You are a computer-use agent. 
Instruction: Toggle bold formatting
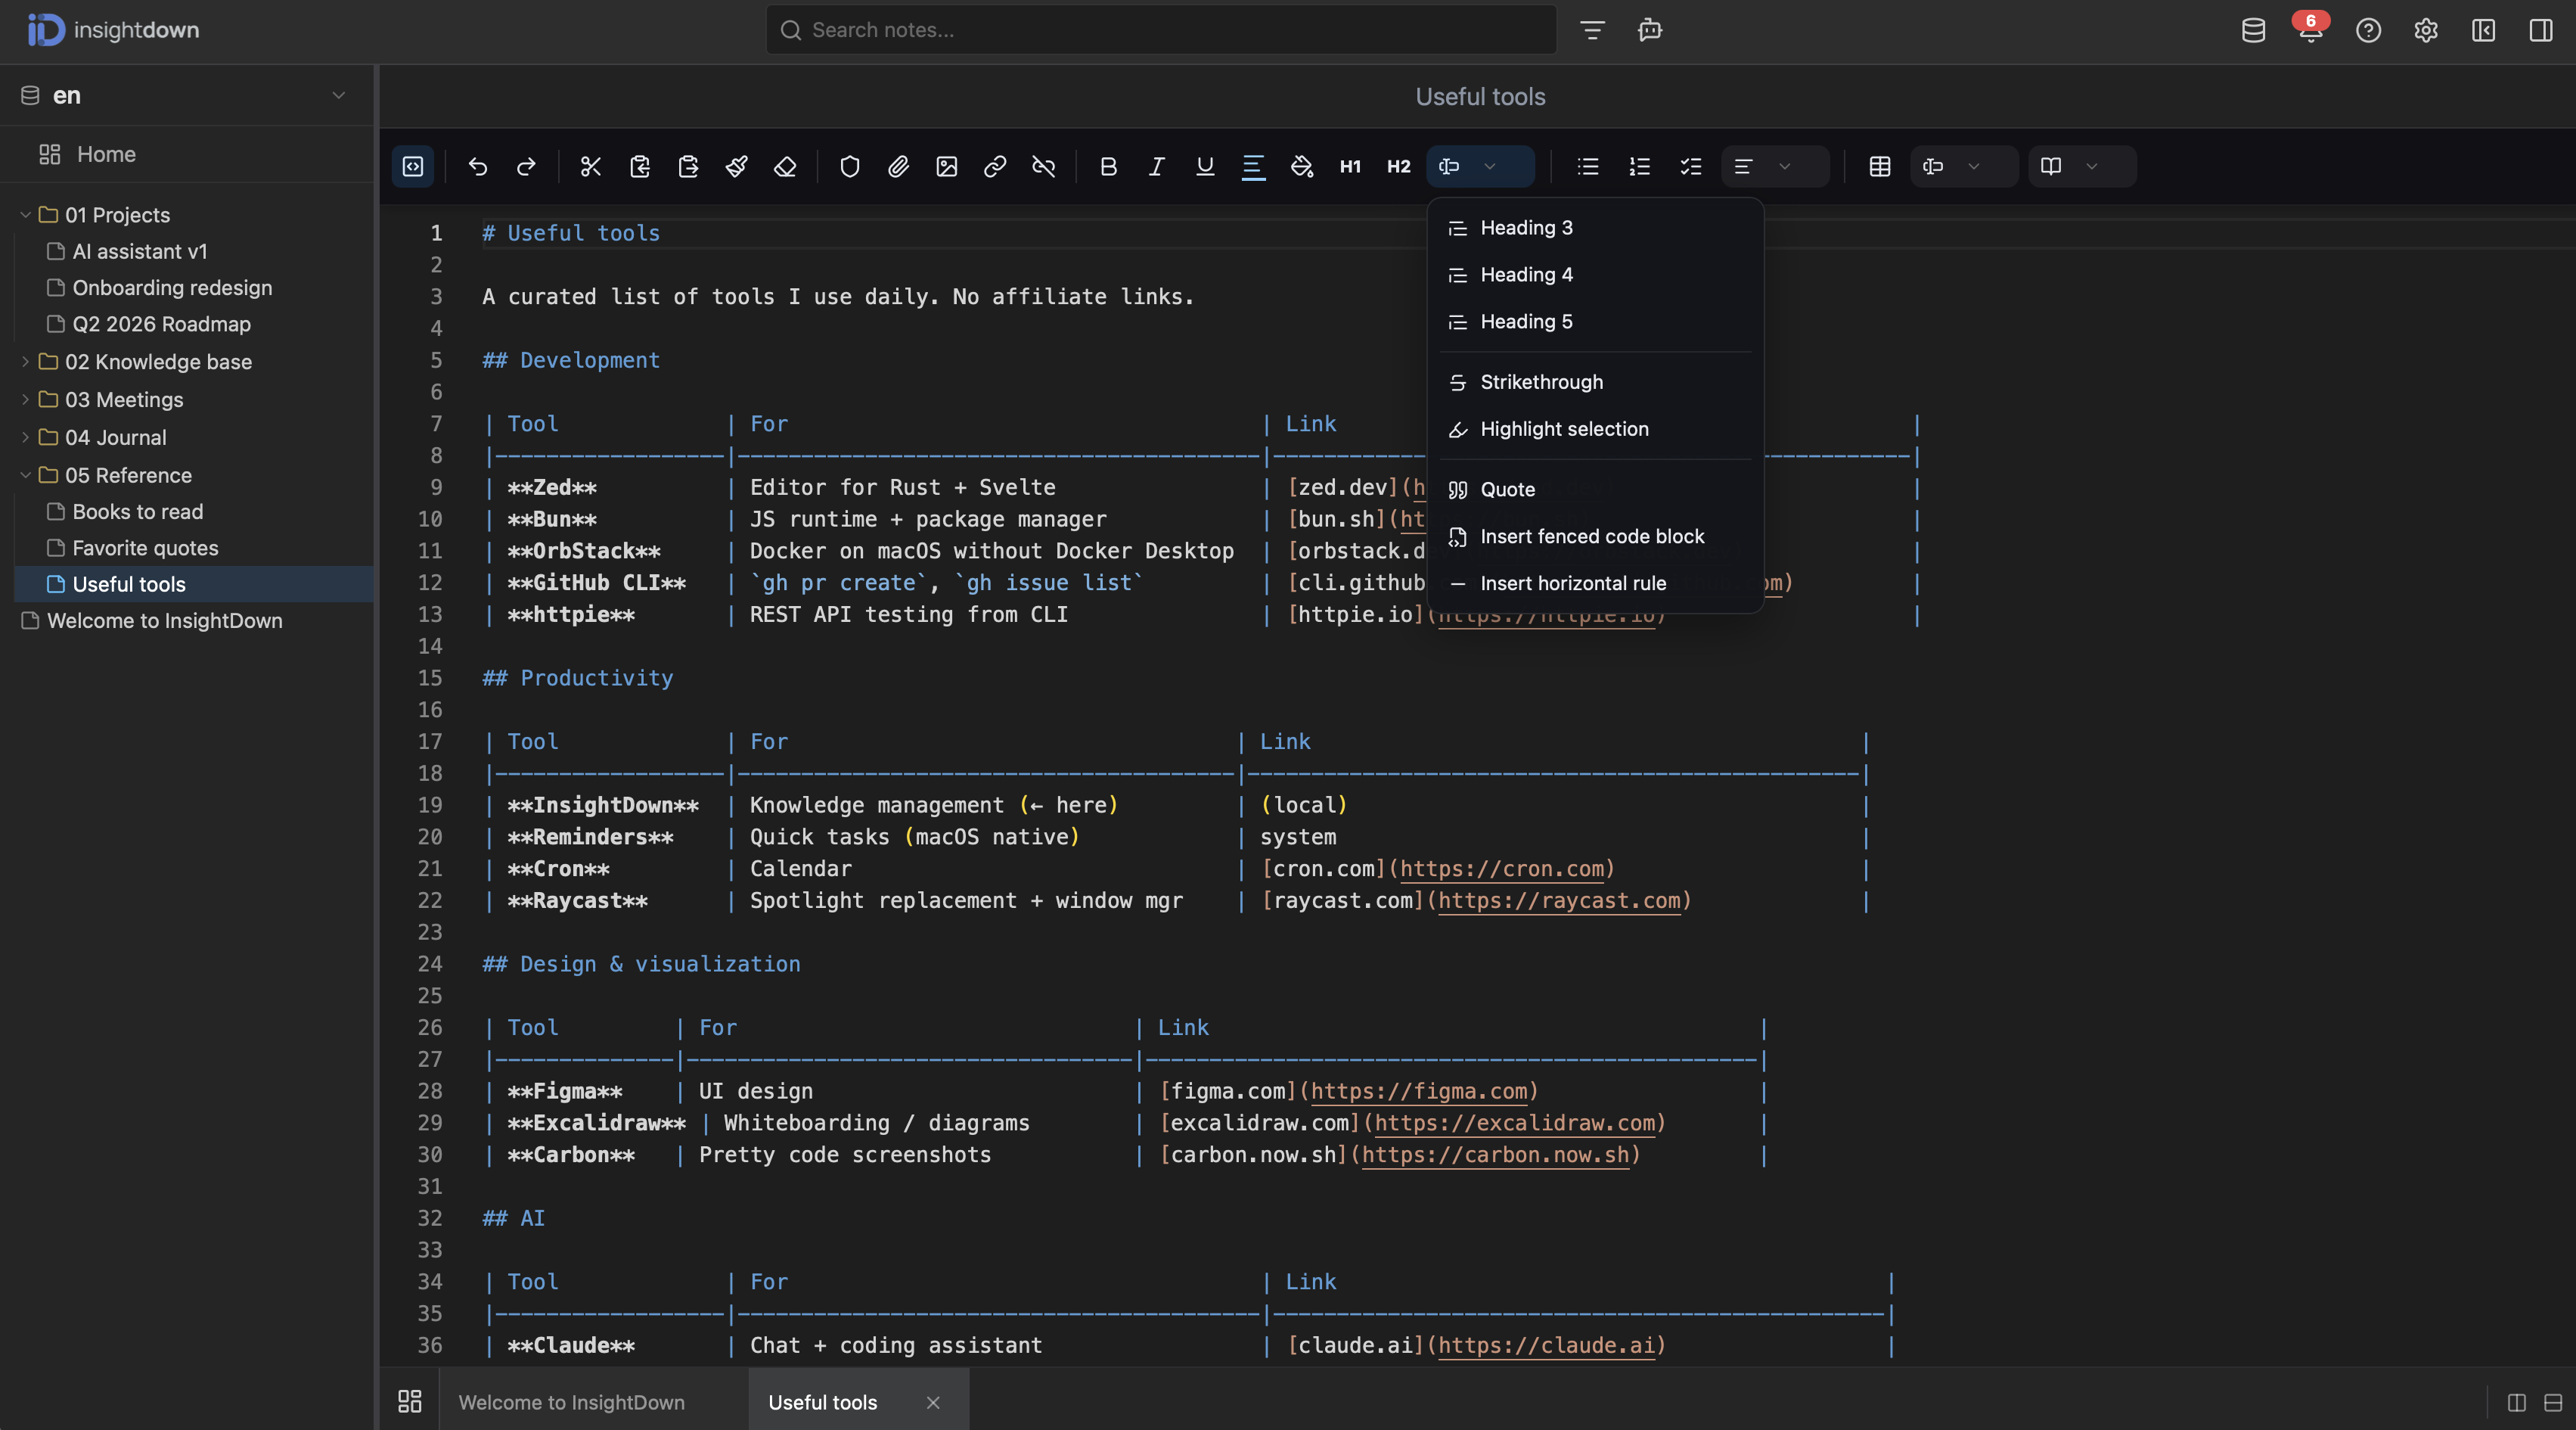(x=1108, y=166)
